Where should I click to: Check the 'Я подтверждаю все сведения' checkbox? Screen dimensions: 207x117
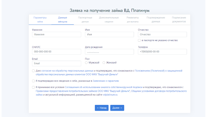point(33,81)
